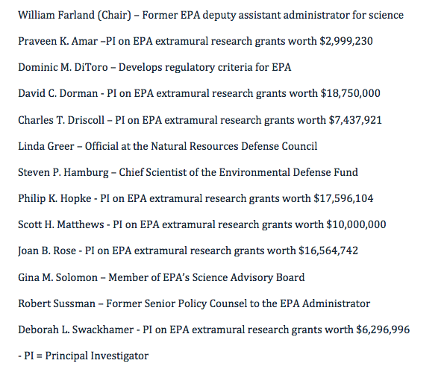This screenshot has height=375, width=444.
Task: Click the PI = Principal Investigator footnote
Action: click(84, 356)
